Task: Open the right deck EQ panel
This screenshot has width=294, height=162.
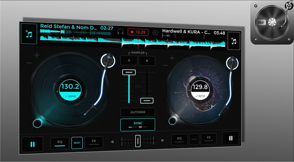Action: 179,139
